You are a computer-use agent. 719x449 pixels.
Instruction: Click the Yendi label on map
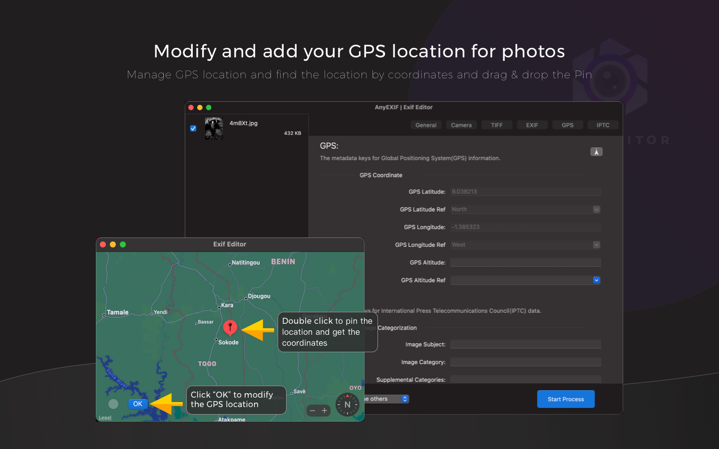pyautogui.click(x=160, y=312)
